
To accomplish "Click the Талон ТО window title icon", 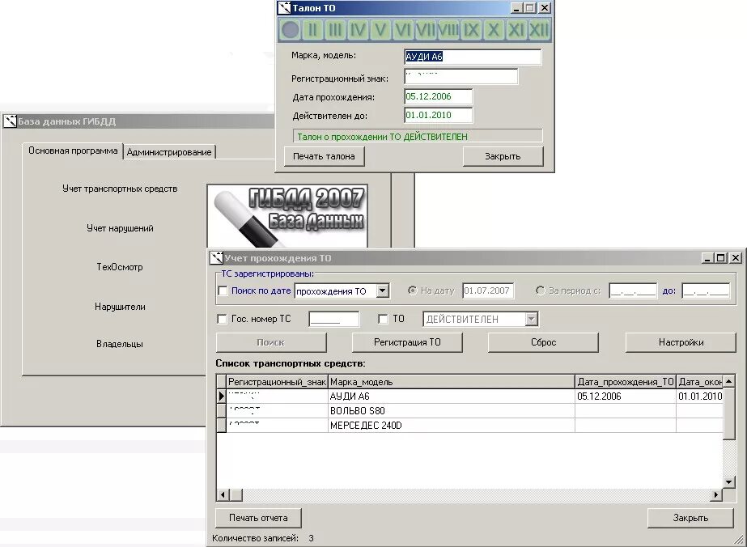I will (284, 7).
